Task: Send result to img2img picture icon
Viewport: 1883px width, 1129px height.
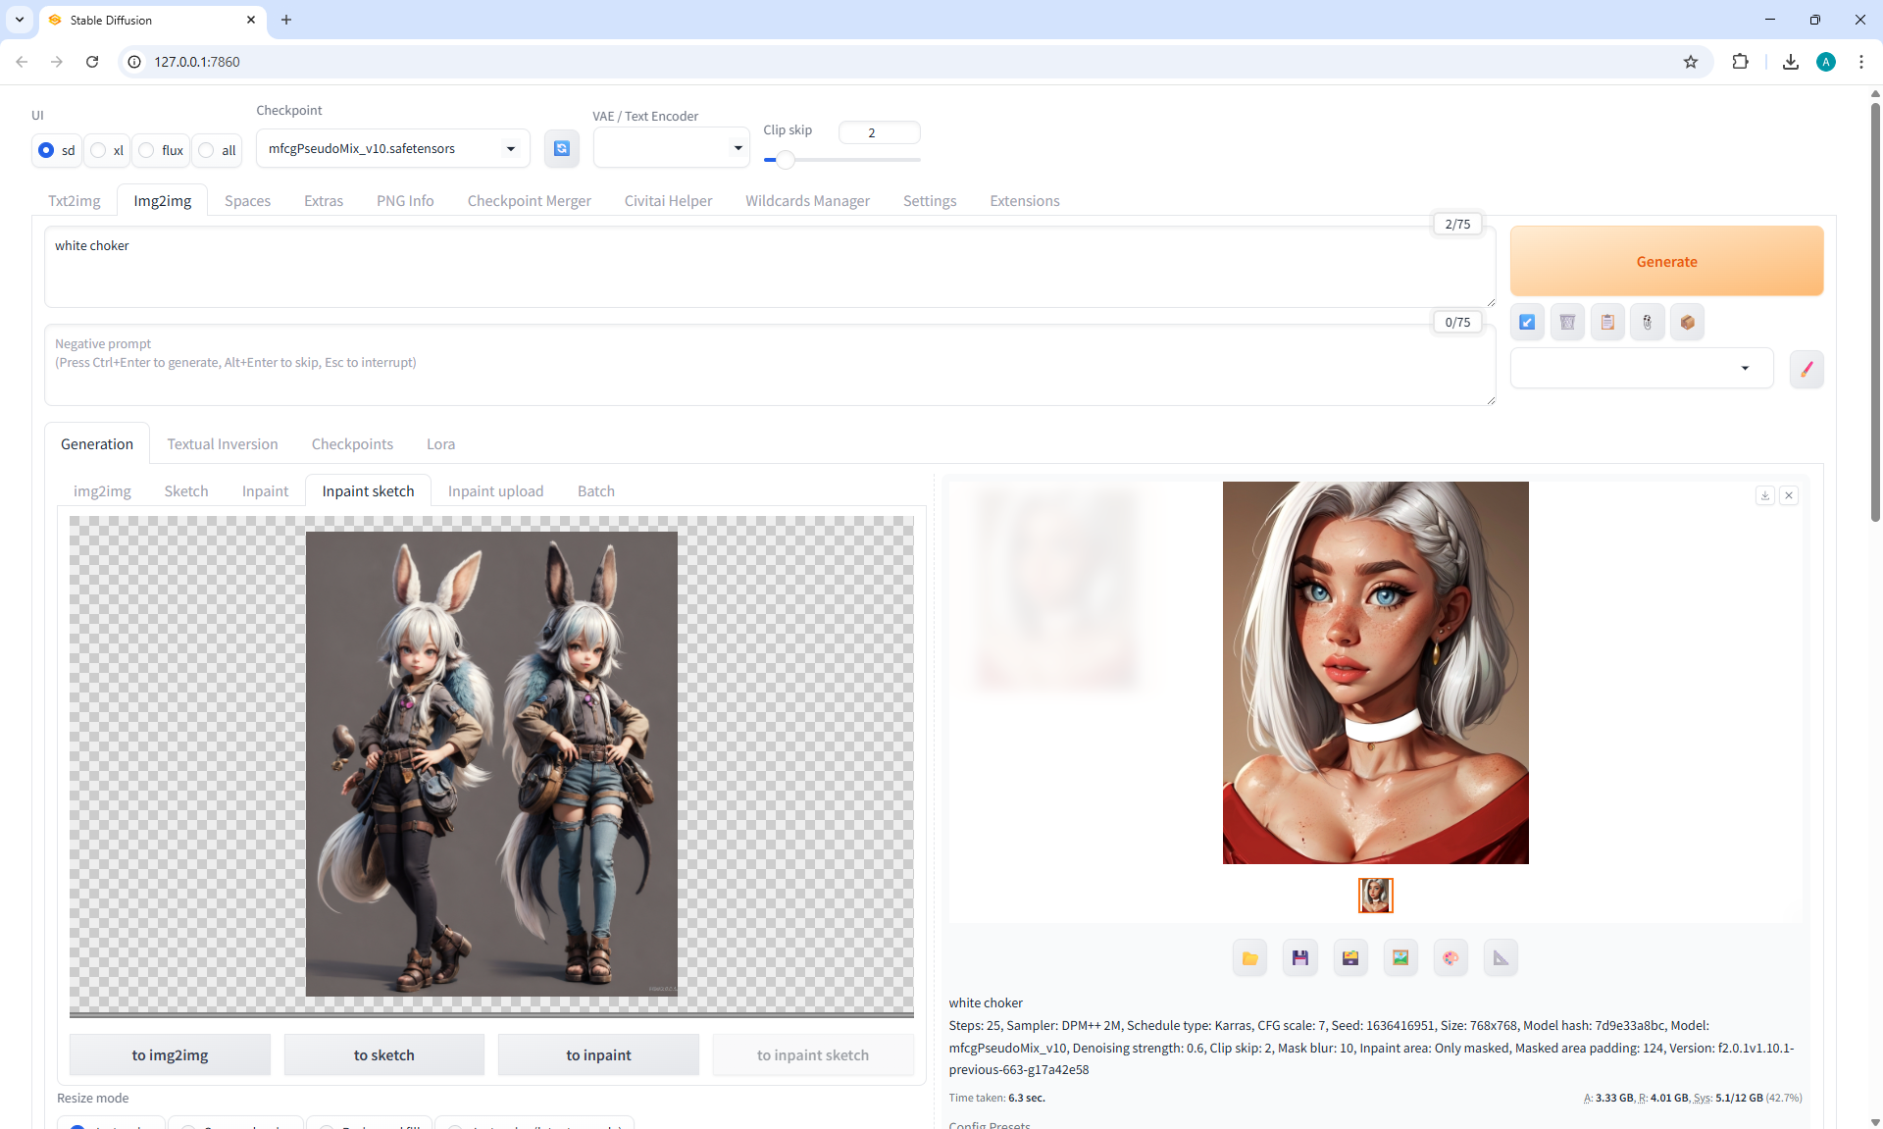Action: [1400, 958]
